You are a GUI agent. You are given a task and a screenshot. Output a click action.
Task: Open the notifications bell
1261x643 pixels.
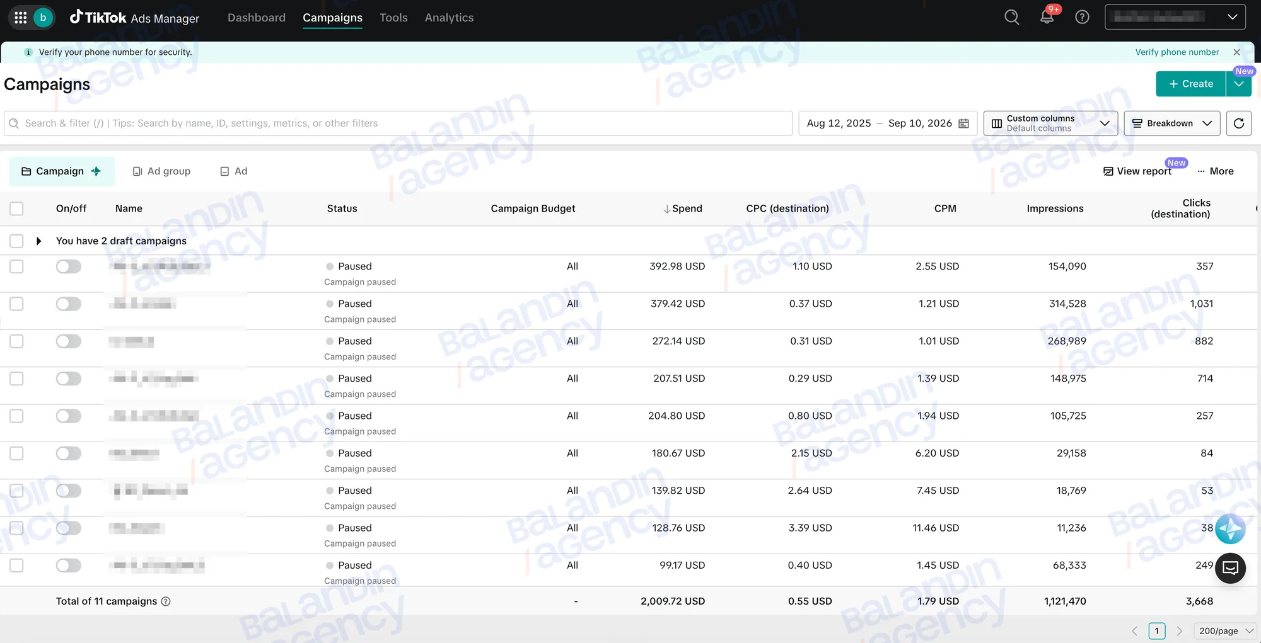(1047, 17)
